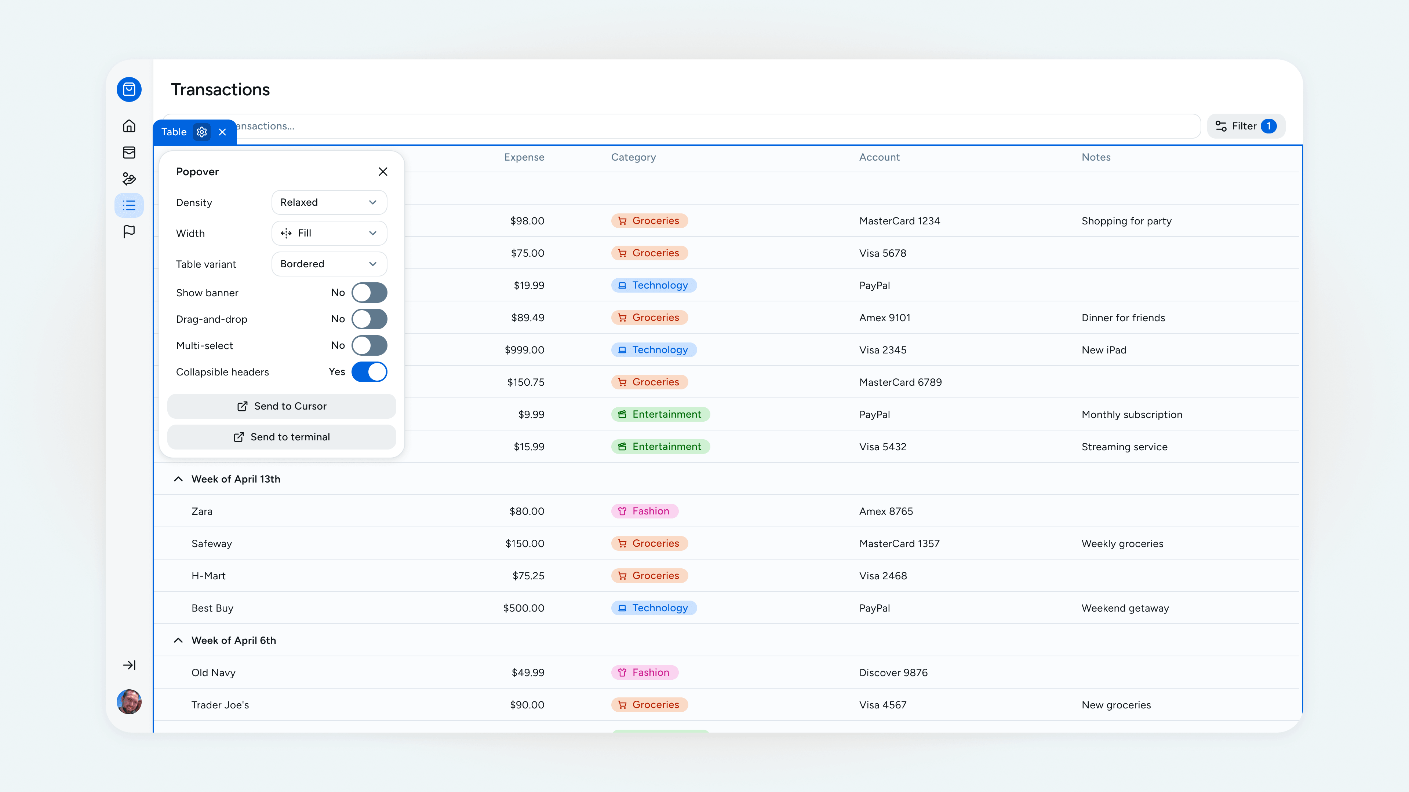
Task: Click the Send to terminal button
Action: [x=282, y=437]
